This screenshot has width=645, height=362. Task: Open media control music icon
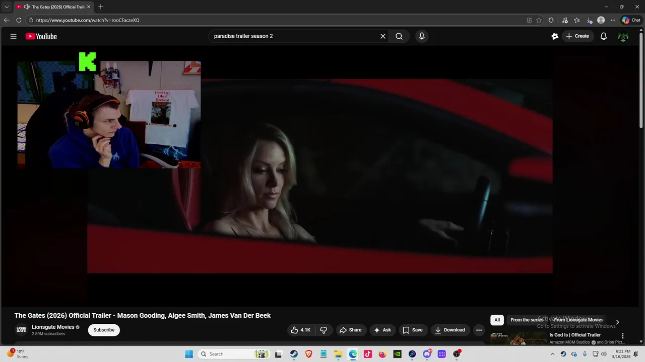tap(564, 20)
